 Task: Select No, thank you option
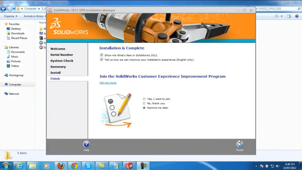pyautogui.click(x=144, y=103)
